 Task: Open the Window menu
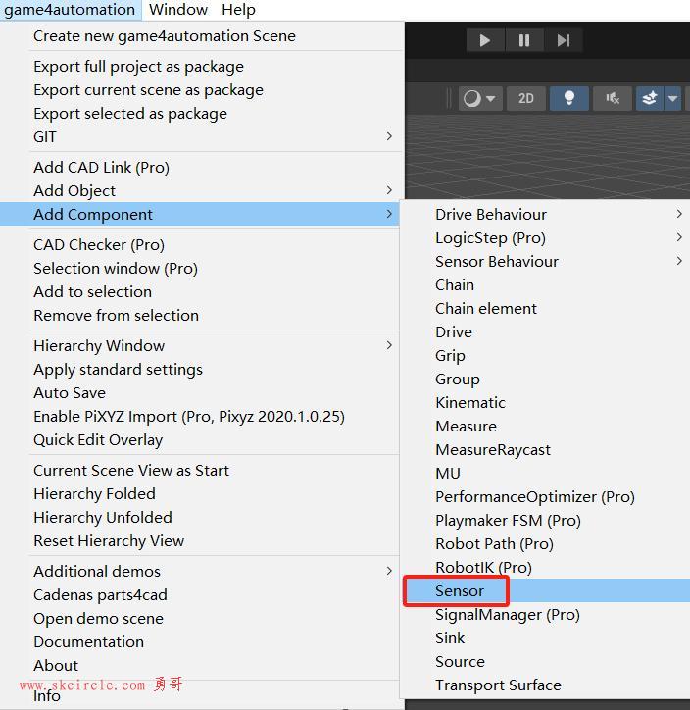coord(178,10)
